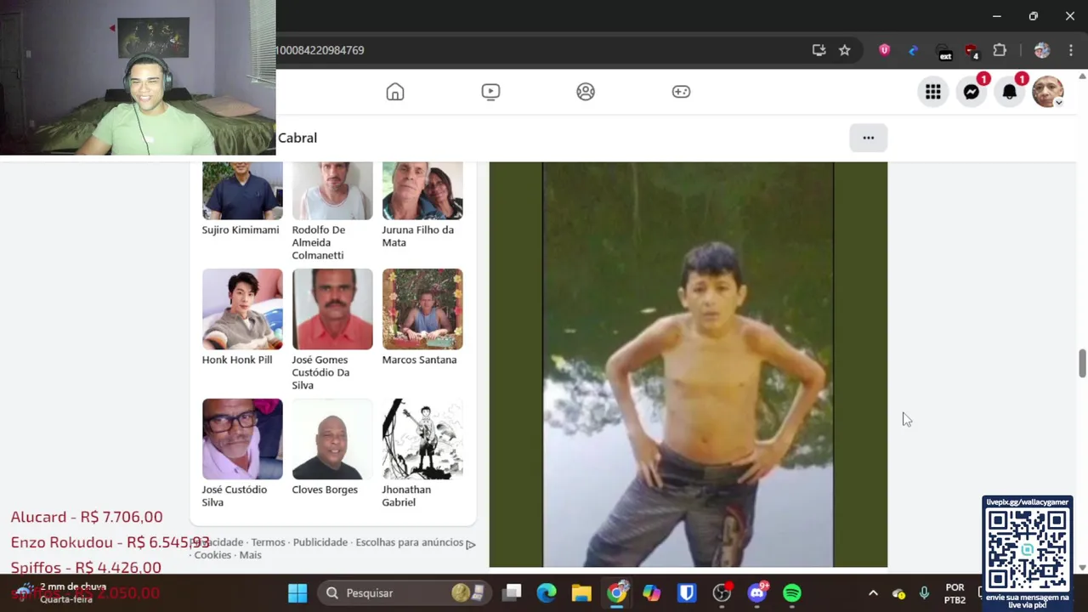Open Jhonathan Gabriel's friend photo
This screenshot has width=1088, height=612.
point(422,439)
